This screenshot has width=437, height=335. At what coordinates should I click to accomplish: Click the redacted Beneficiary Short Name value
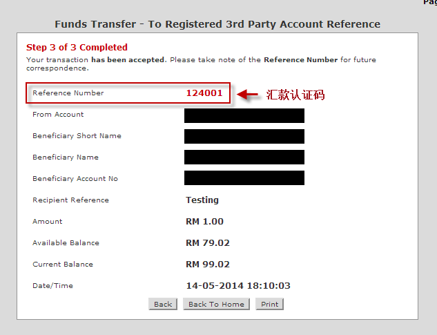pyautogui.click(x=244, y=136)
